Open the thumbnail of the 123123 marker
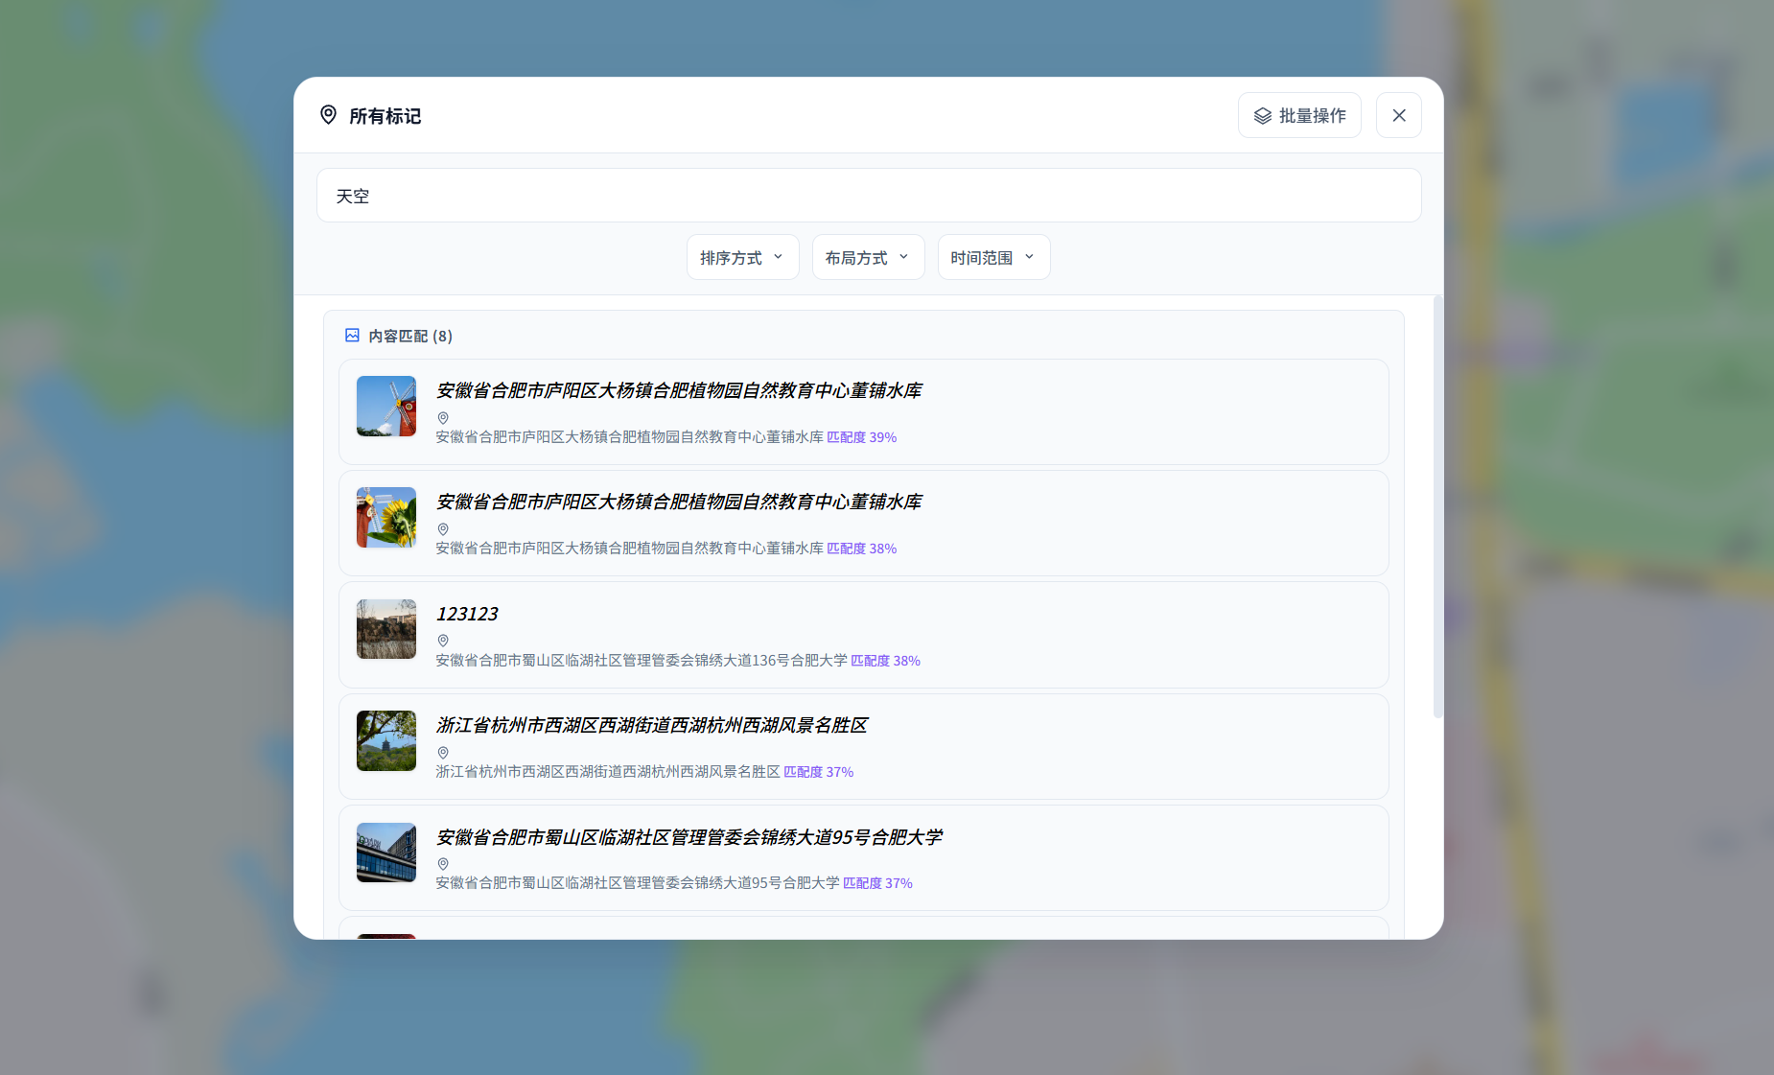The height and width of the screenshot is (1075, 1774). tap(386, 629)
